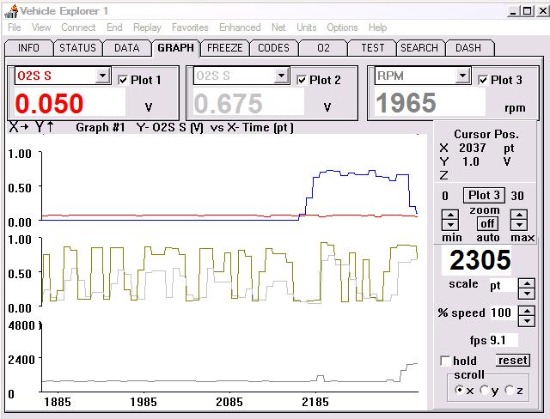Switch to the FREEZE tab
This screenshot has height=419, width=550.
(x=225, y=48)
